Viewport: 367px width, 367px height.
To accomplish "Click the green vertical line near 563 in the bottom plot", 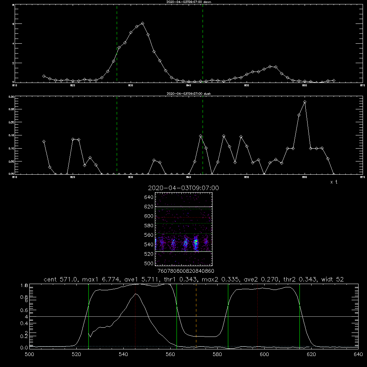I will [177, 316].
